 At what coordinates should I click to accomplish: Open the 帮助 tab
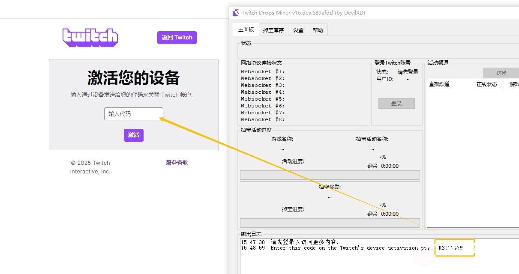coord(318,30)
